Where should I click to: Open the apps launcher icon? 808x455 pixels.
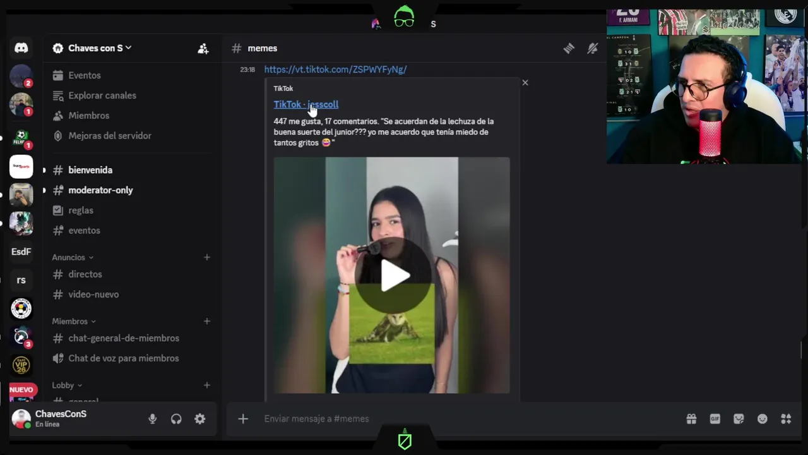(x=786, y=418)
